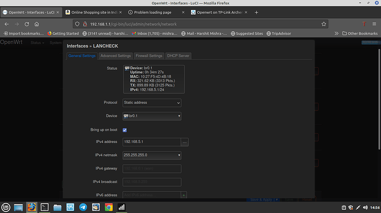This screenshot has height=213, width=381.
Task: Reload the current page
Action: pyautogui.click(x=27, y=24)
